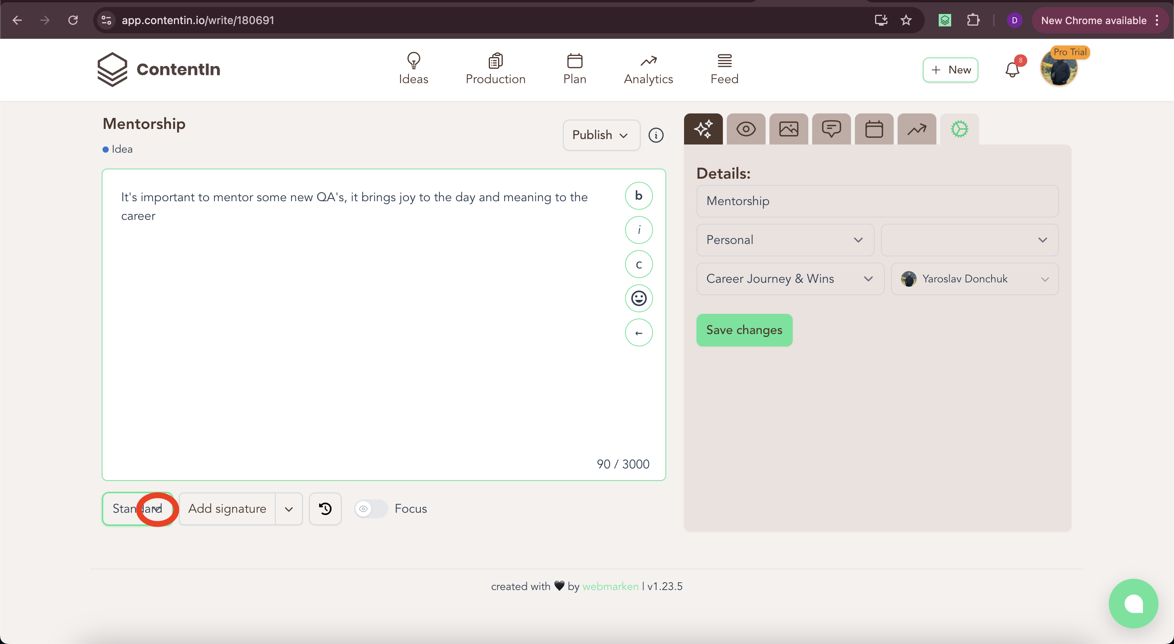Open the AI sparkles assistant tab

(x=703, y=129)
